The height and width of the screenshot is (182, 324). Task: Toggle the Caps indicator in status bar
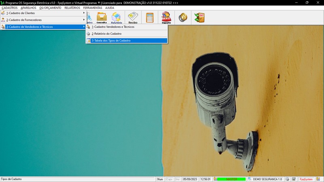click(169, 179)
